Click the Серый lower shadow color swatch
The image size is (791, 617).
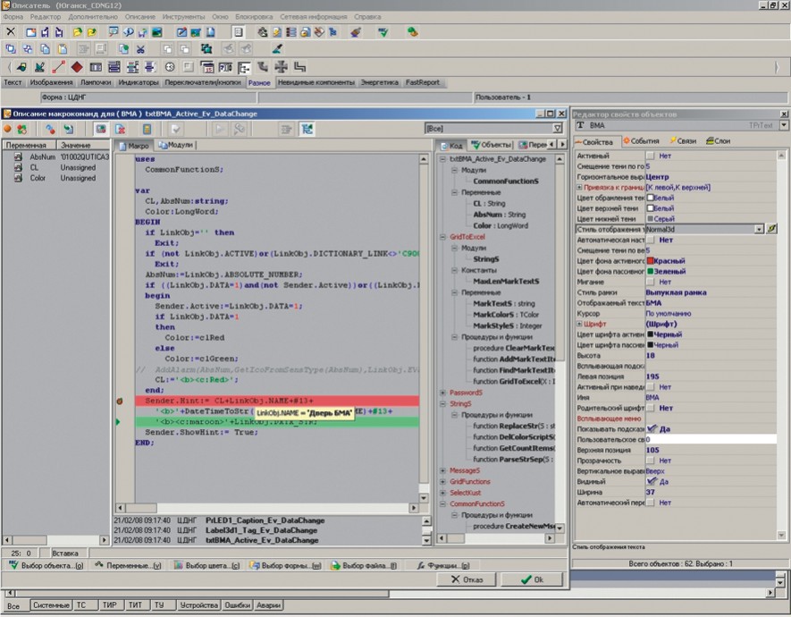tap(651, 219)
